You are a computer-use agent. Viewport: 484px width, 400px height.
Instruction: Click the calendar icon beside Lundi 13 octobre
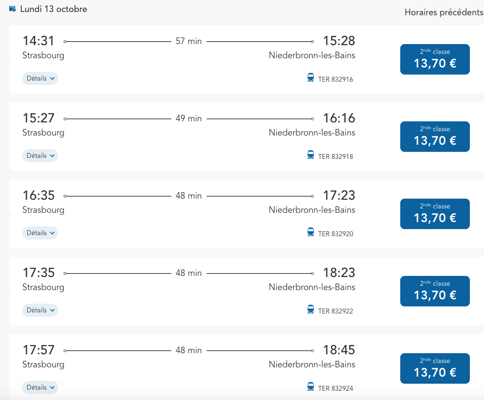point(13,9)
